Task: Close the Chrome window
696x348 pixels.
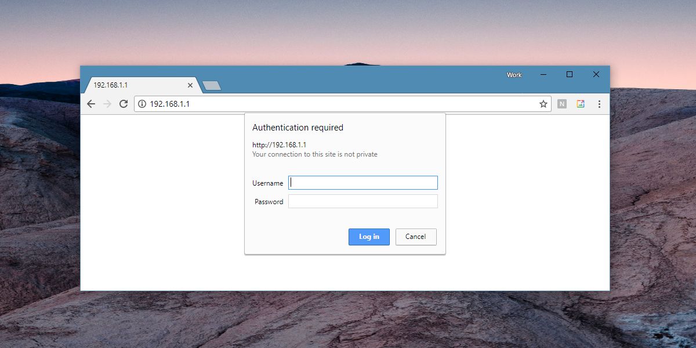Action: (x=596, y=74)
